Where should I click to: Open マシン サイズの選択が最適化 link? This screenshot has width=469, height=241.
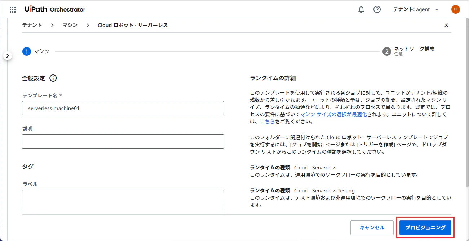(x=333, y=114)
